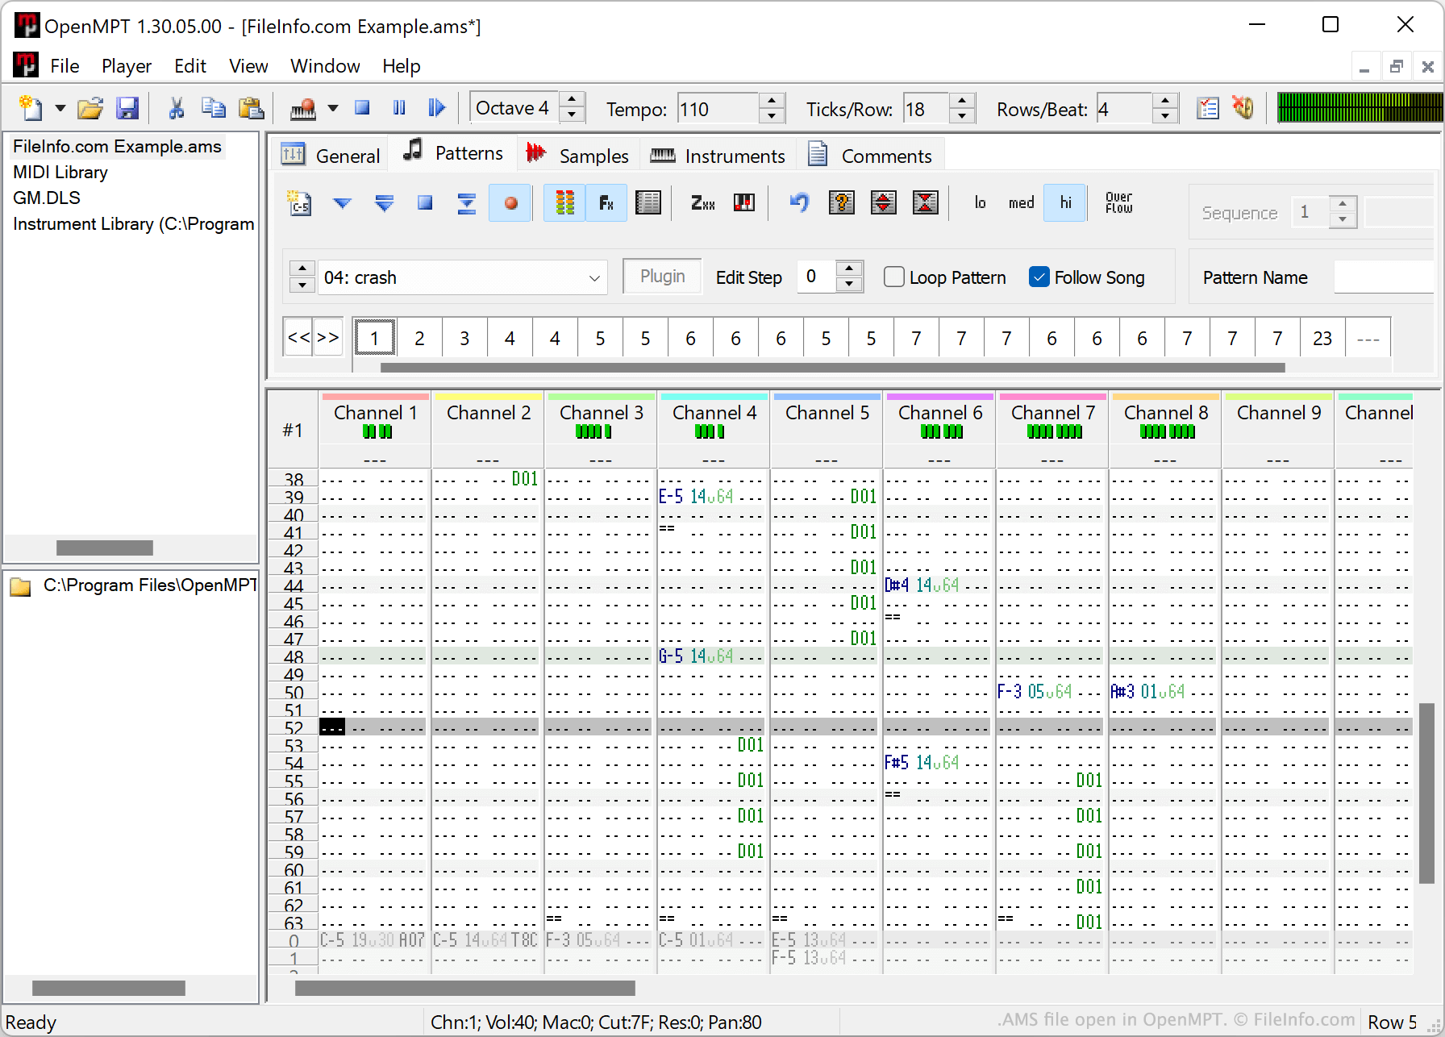Click the Cut scissors icon

pos(176,108)
